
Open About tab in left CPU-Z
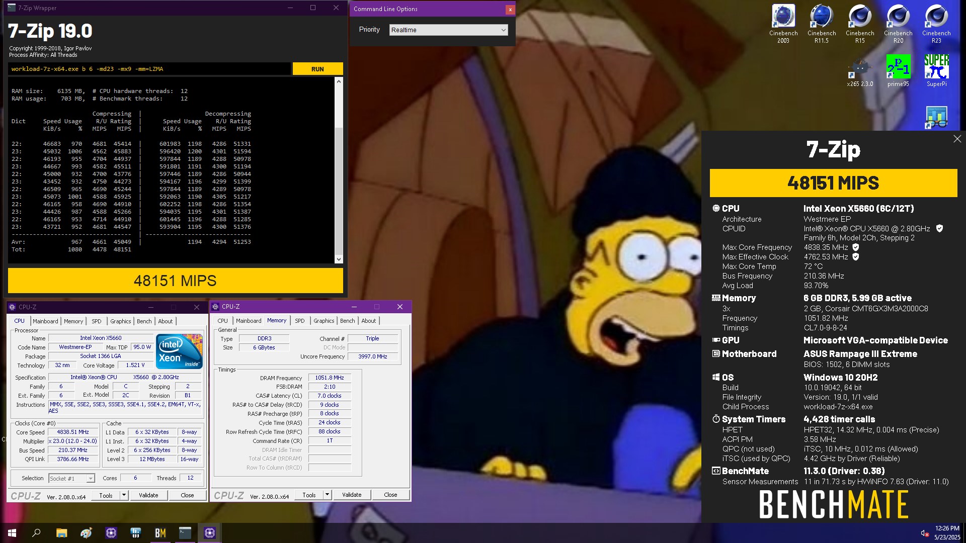click(166, 321)
